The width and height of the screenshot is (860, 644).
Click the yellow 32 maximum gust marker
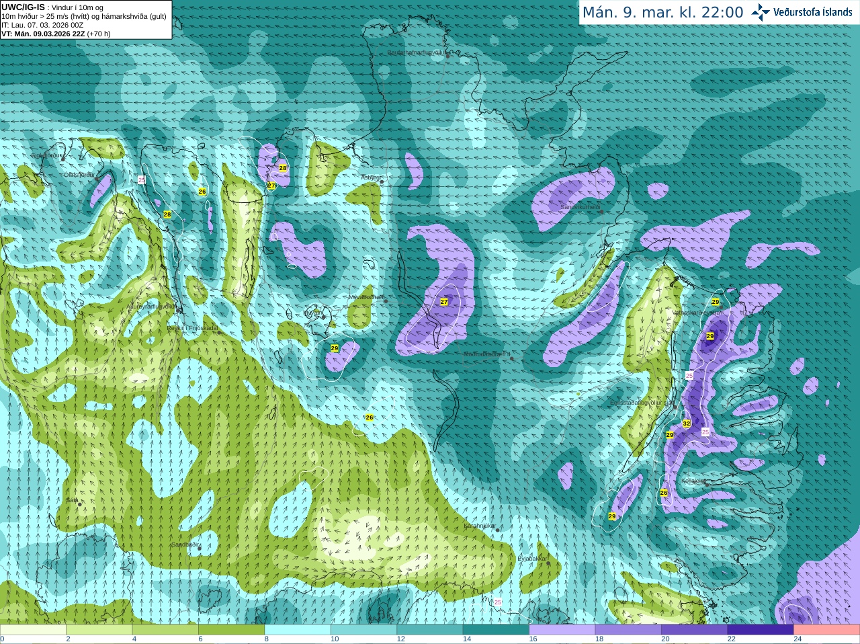pos(686,424)
